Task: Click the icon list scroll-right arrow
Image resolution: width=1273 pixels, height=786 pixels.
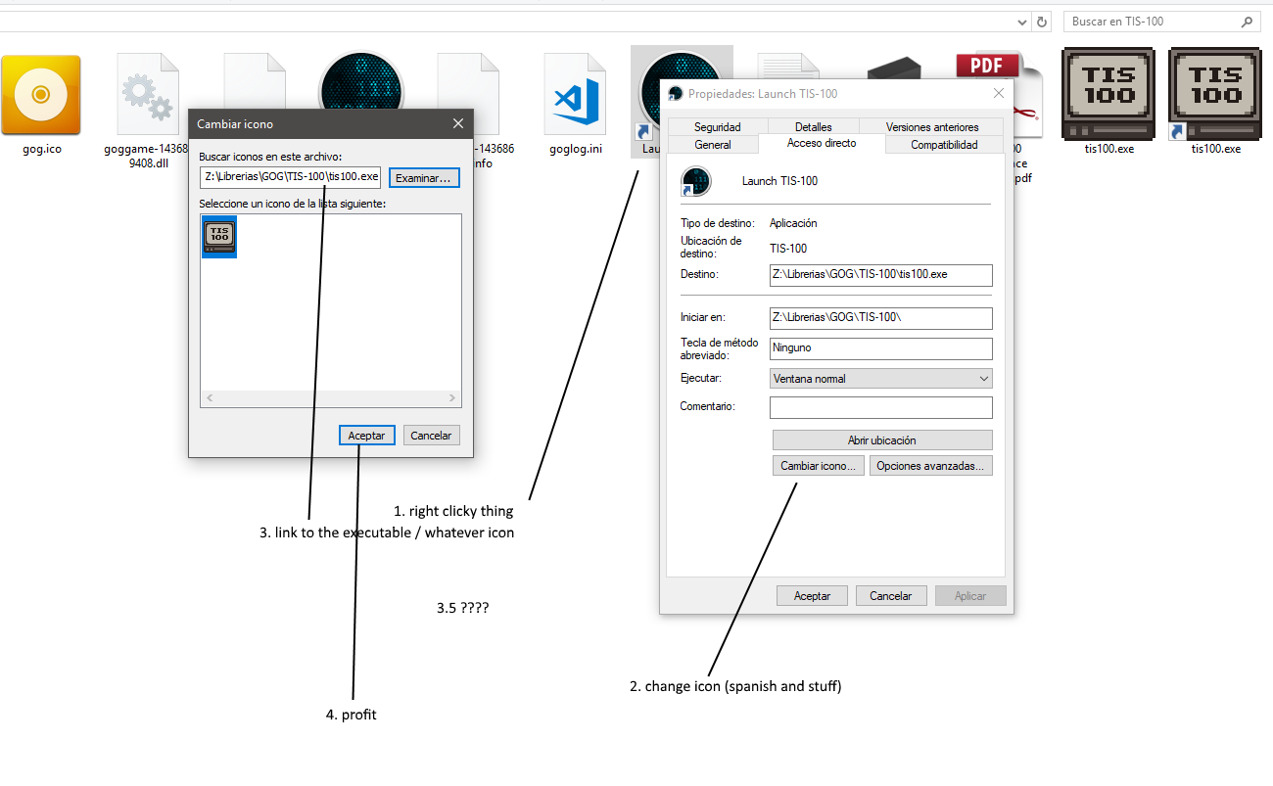Action: [x=451, y=398]
